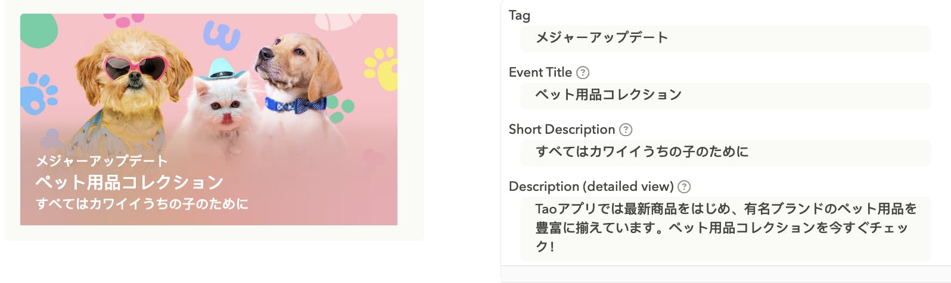Click the blue squiggle shape on the banner

[221, 34]
